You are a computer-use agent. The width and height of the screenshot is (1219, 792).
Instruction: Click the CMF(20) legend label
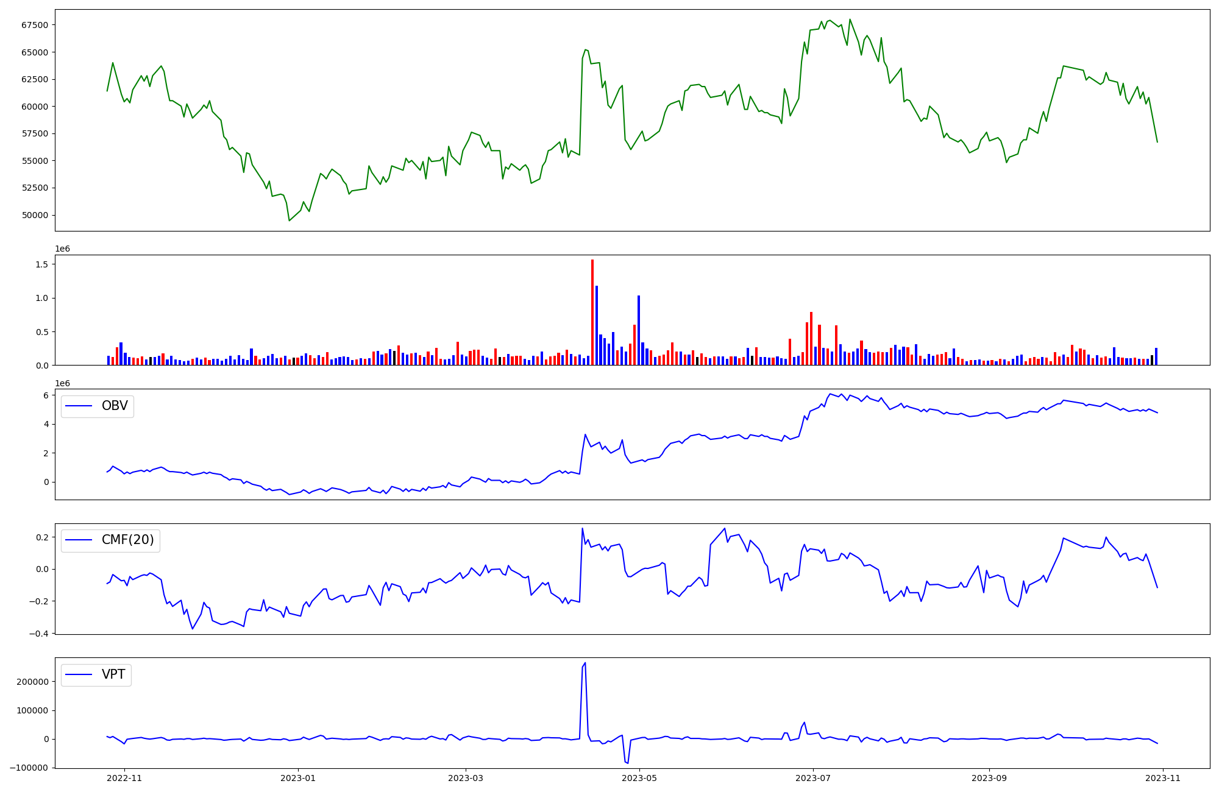[127, 540]
